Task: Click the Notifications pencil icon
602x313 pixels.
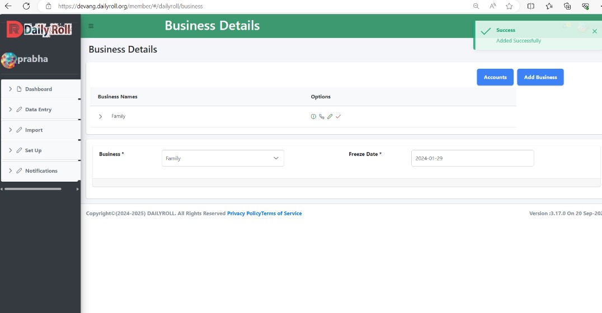Action: pyautogui.click(x=19, y=170)
